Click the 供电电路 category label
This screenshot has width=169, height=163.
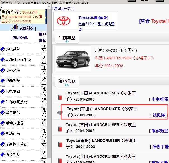pyautogui.click(x=13, y=91)
